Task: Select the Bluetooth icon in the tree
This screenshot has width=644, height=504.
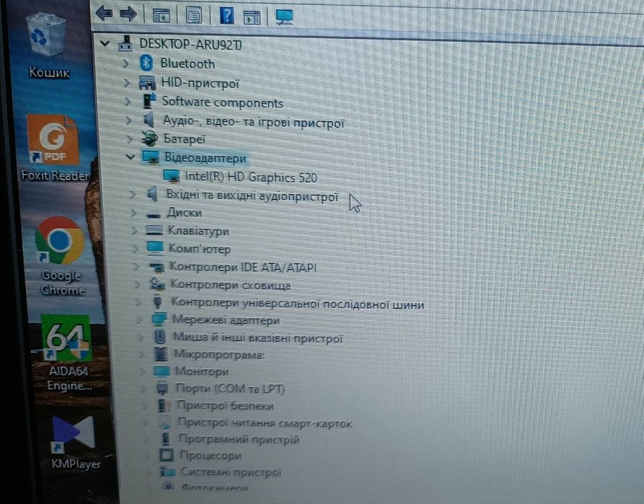Action: coord(146,63)
